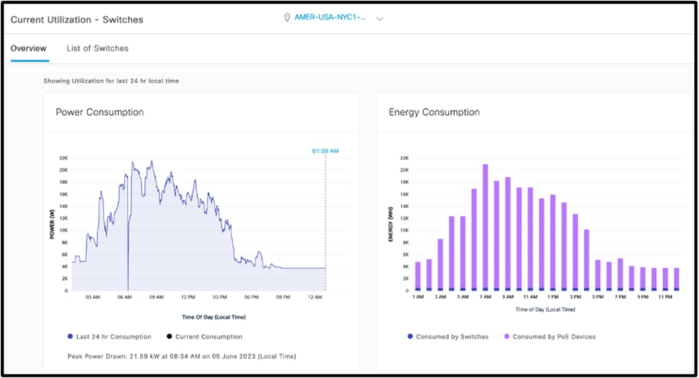Click the 11 PM energy consumption bar

[x=665, y=279]
